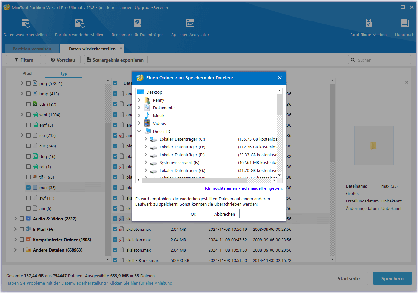This screenshot has width=418, height=293.
Task: Expand E-Mail (56) category
Action: [15, 230]
